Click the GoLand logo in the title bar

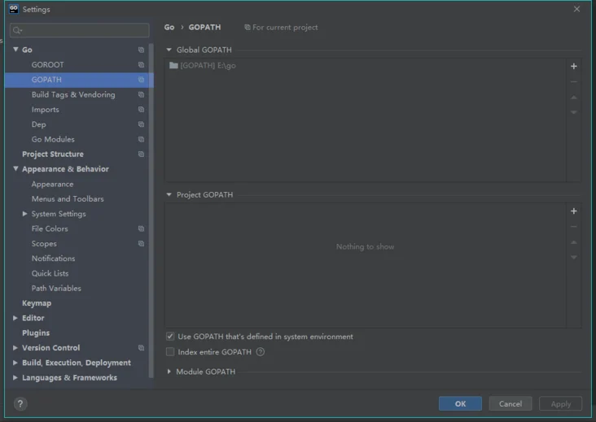[14, 9]
